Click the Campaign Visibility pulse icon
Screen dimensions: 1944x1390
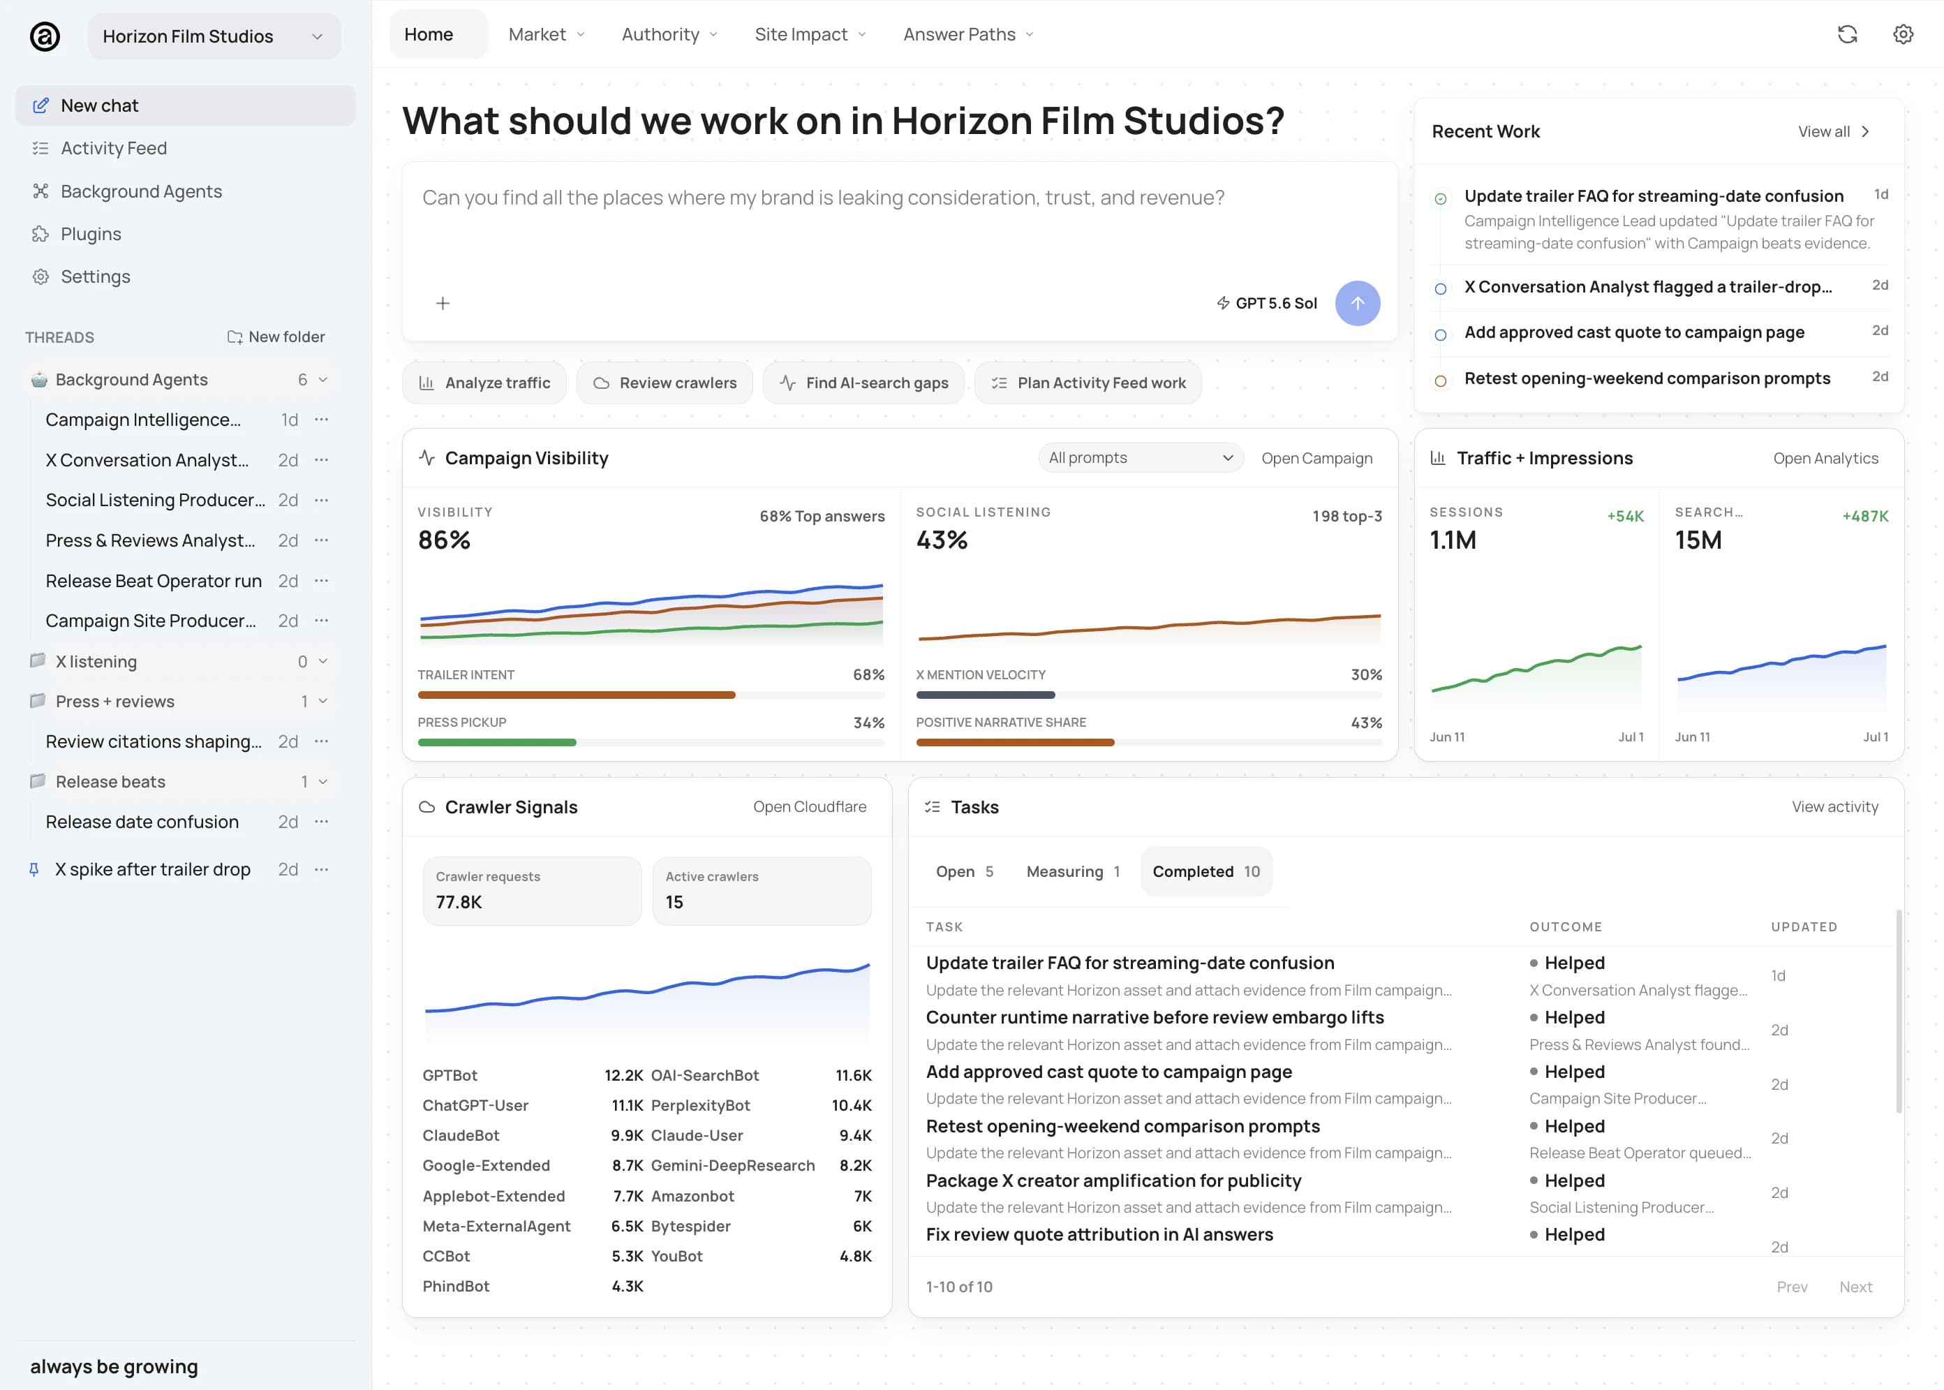(x=426, y=458)
